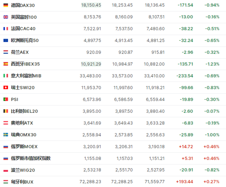Click the EU flag icon beside 欧洲斯托克50
The image size is (226, 187).
[x=6, y=40]
